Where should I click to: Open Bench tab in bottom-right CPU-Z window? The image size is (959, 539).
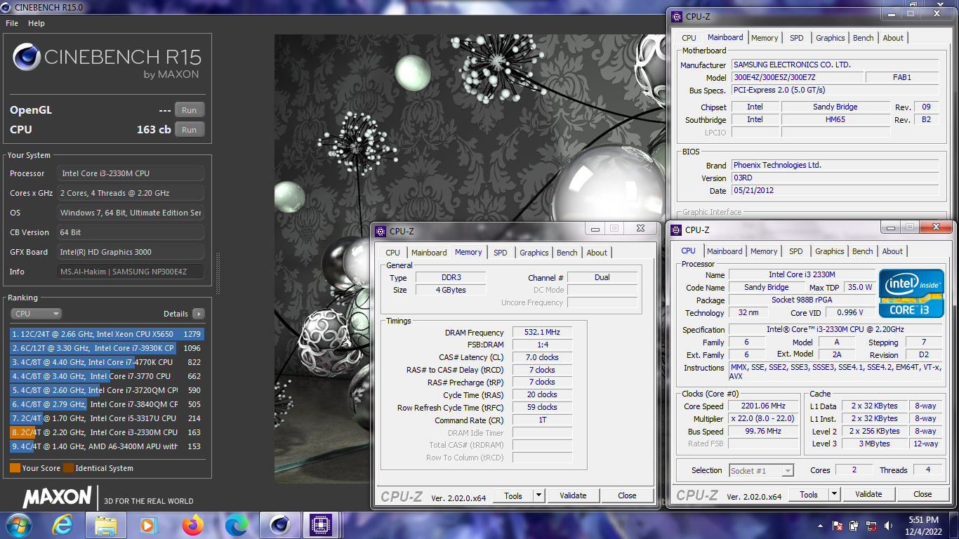(863, 251)
